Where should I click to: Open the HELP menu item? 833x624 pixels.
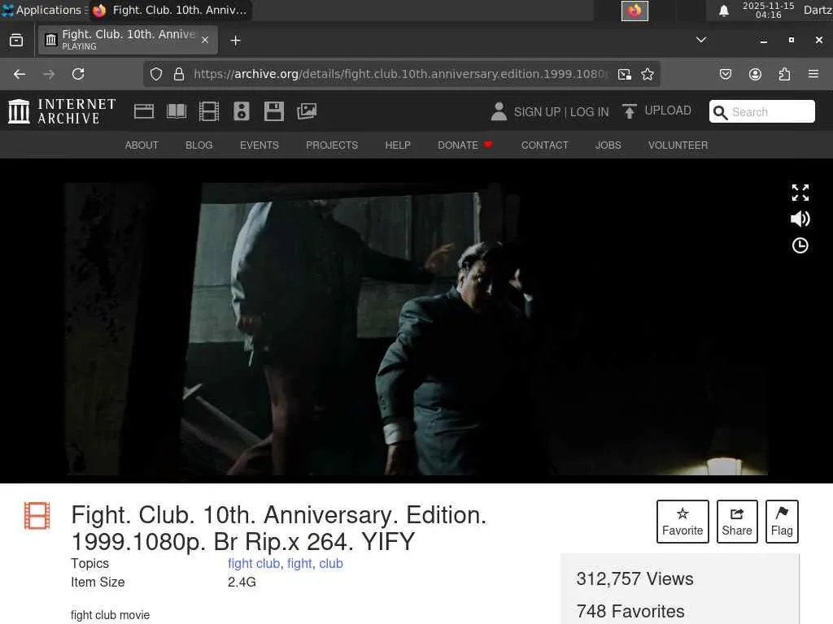point(398,145)
